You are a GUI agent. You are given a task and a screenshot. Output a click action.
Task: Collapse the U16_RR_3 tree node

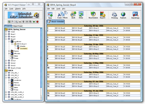tap(6, 78)
